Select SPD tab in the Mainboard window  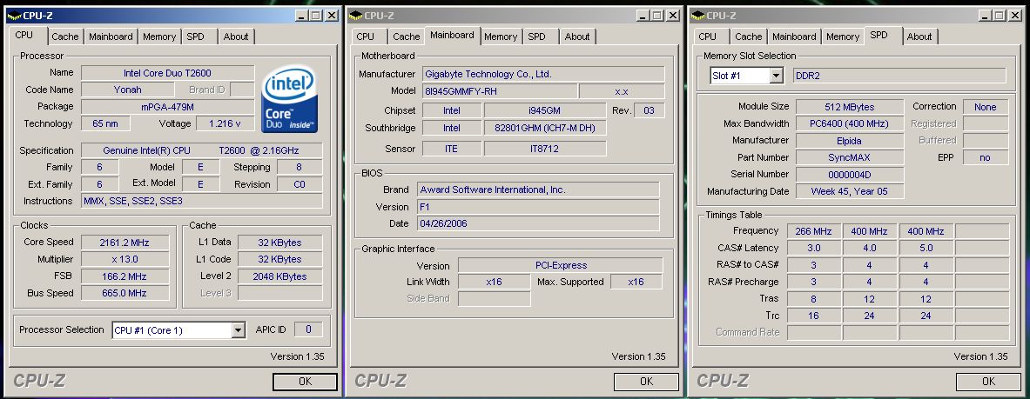point(536,37)
